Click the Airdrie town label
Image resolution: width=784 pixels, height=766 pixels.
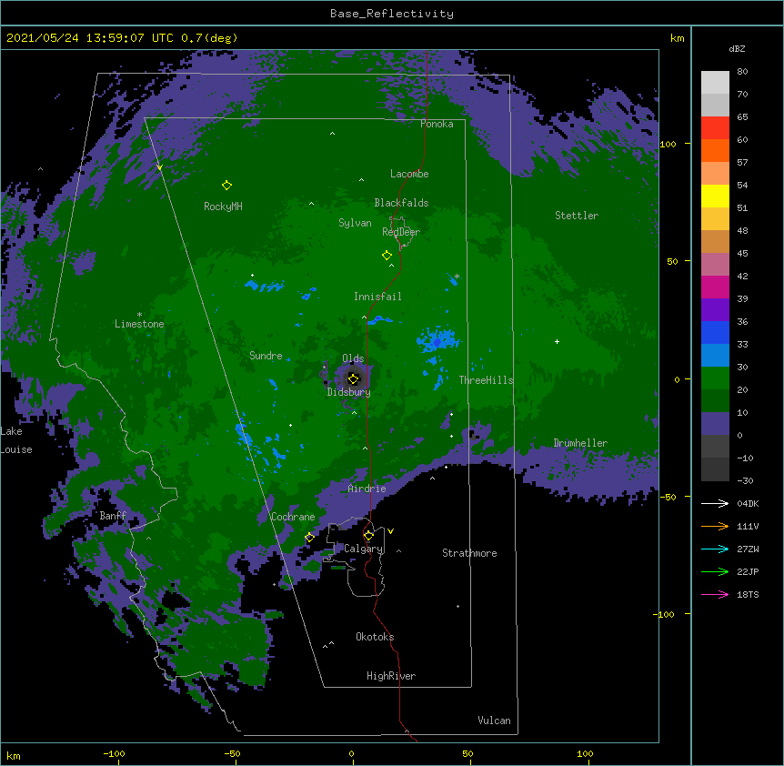pyautogui.click(x=367, y=489)
